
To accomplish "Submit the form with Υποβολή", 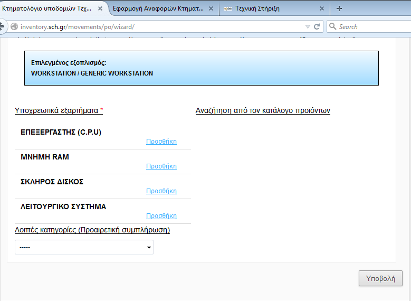I will coord(380,278).
